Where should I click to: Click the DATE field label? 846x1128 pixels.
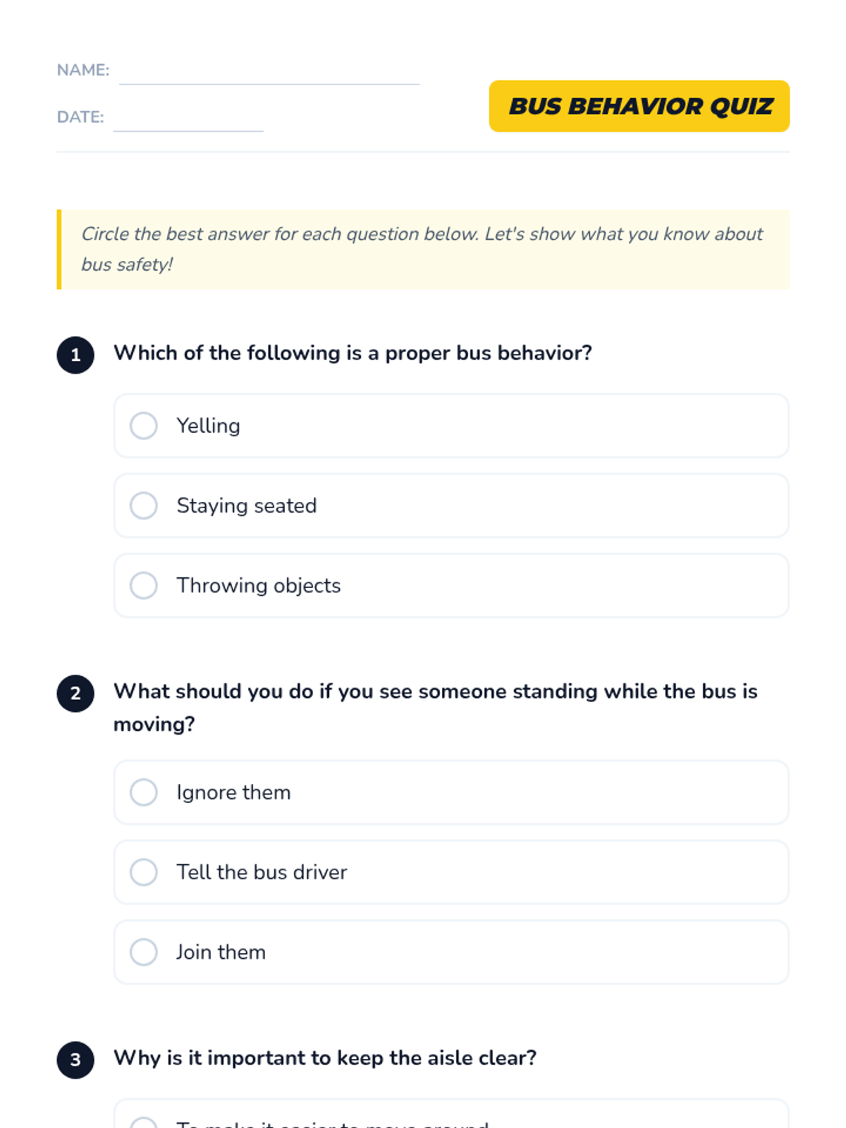(x=80, y=117)
